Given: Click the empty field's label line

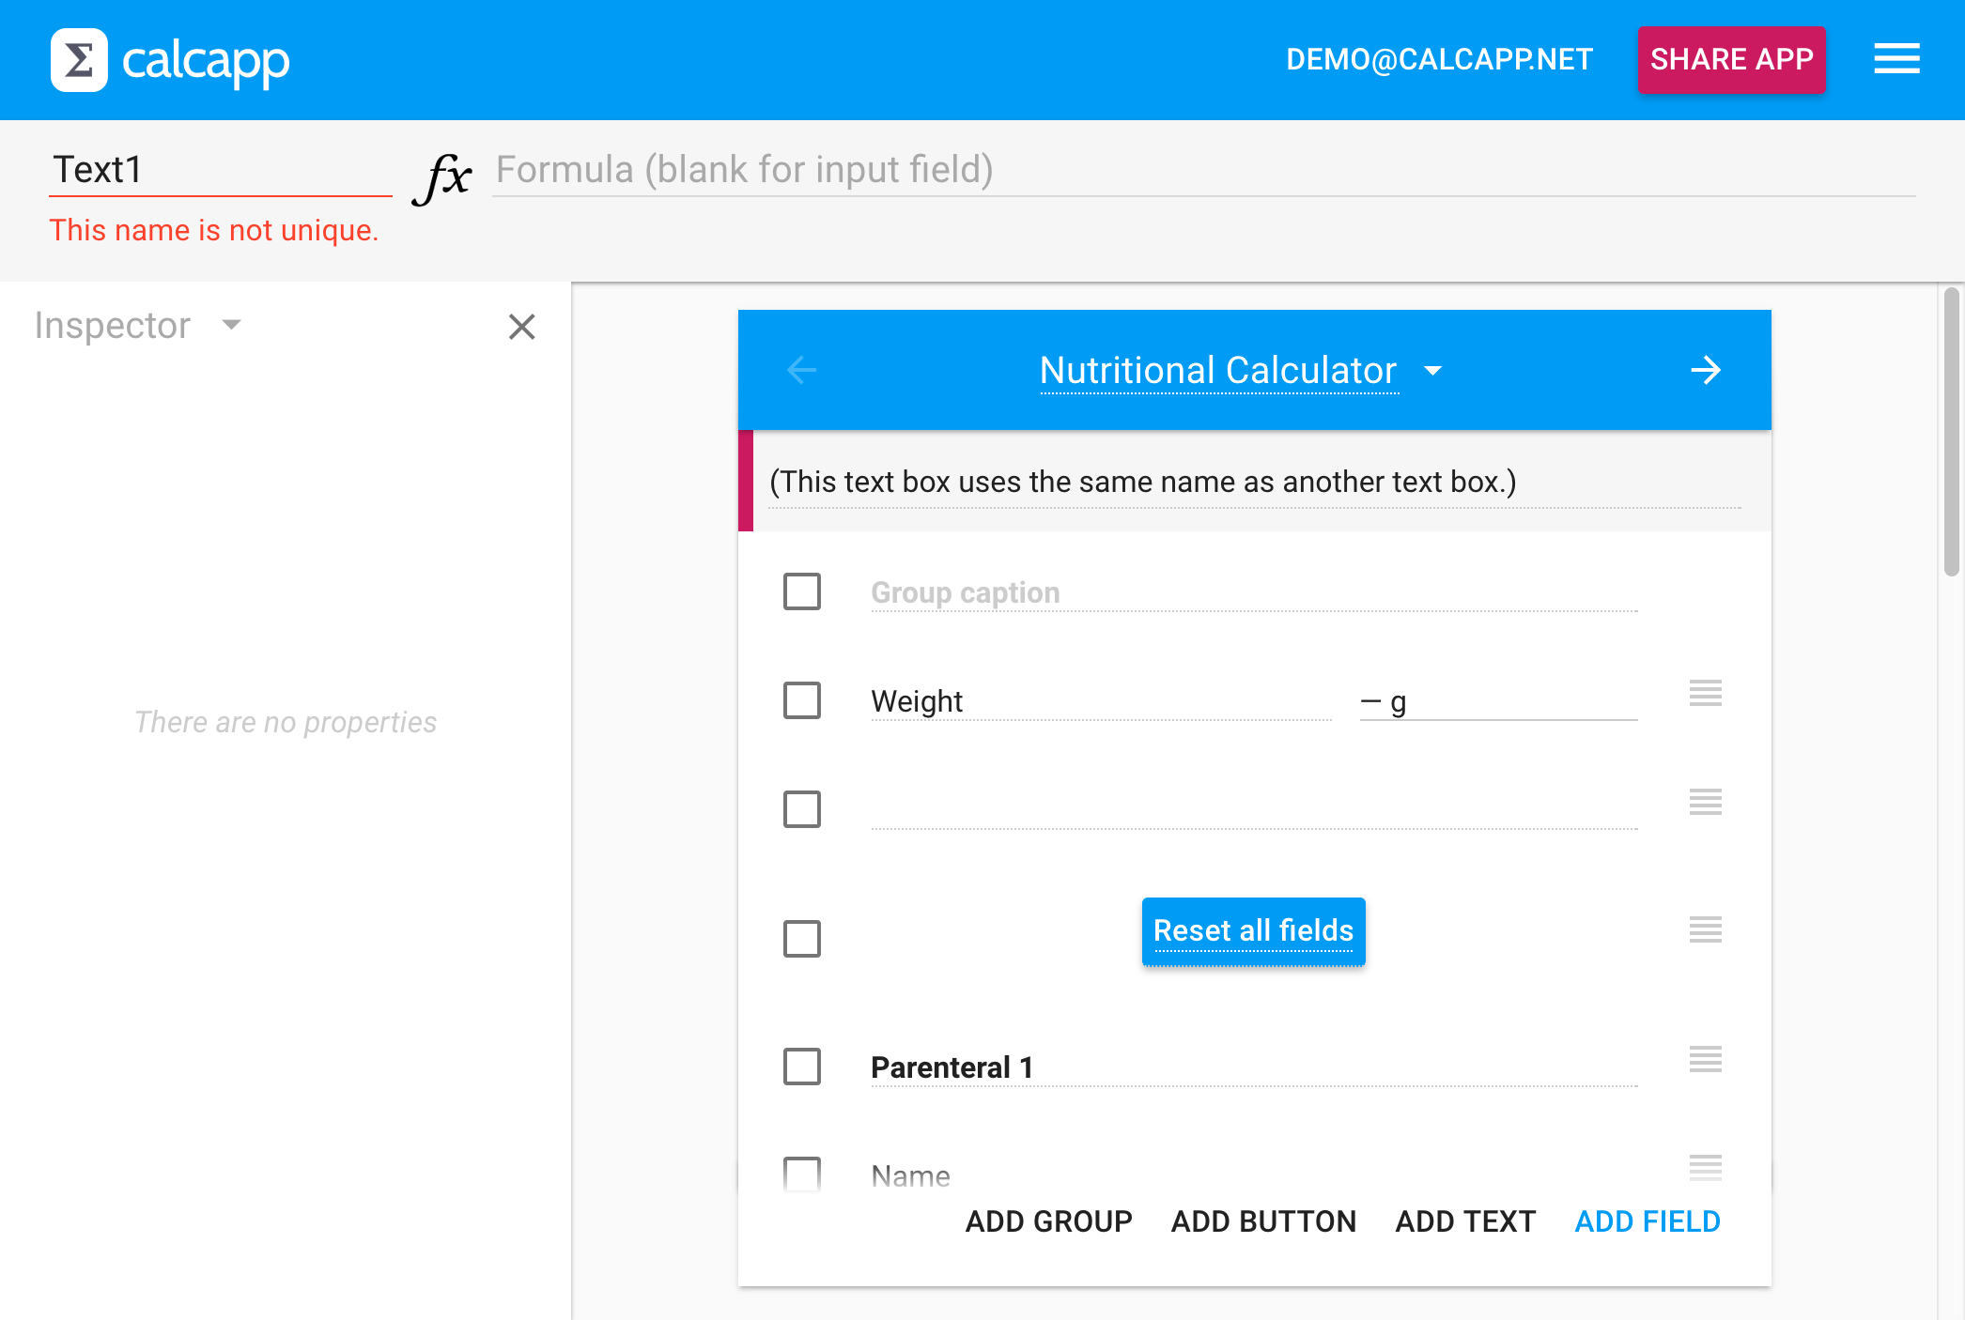Looking at the screenshot, I should [1254, 810].
